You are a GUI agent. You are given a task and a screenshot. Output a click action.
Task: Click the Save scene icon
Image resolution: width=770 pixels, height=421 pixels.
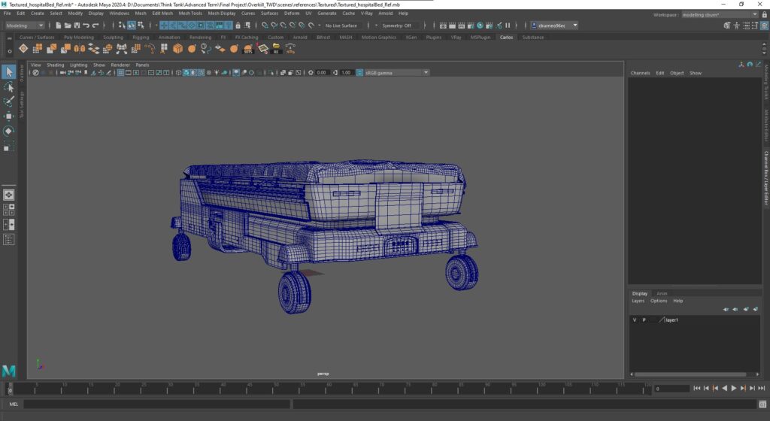(x=77, y=26)
